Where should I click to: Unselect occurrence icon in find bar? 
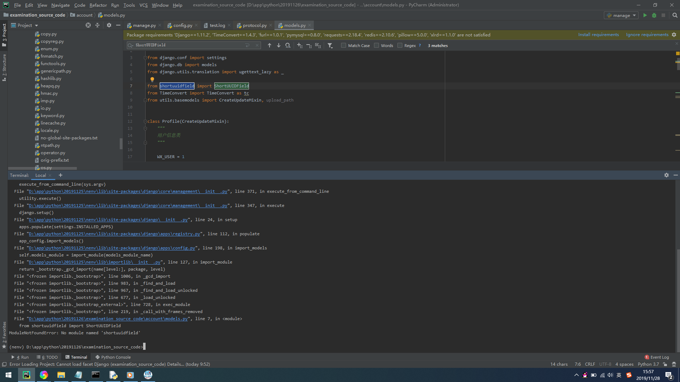(309, 45)
